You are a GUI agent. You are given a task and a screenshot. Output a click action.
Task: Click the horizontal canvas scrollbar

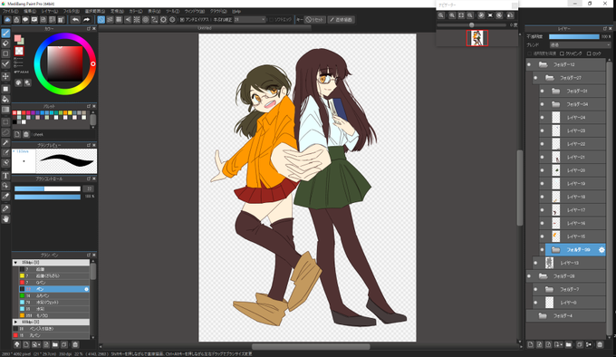click(311, 347)
